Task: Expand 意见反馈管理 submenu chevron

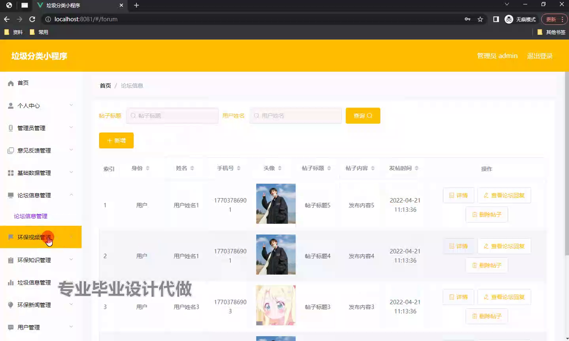Action: tap(71, 150)
